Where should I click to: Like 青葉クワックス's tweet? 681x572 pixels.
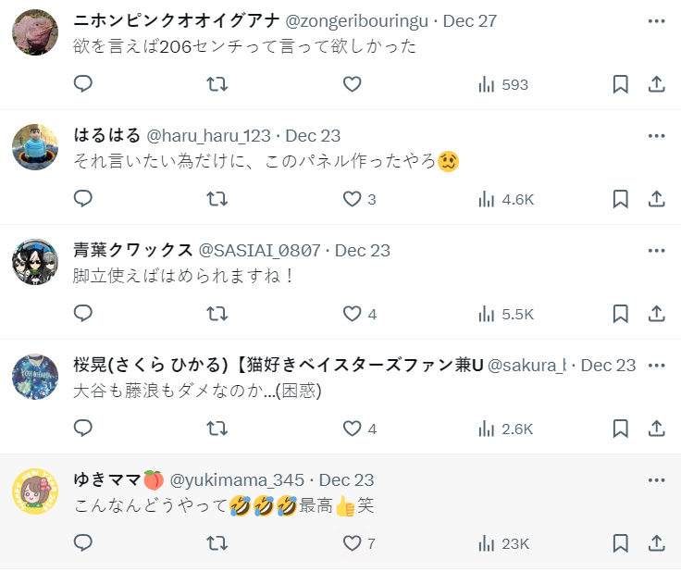tap(352, 314)
